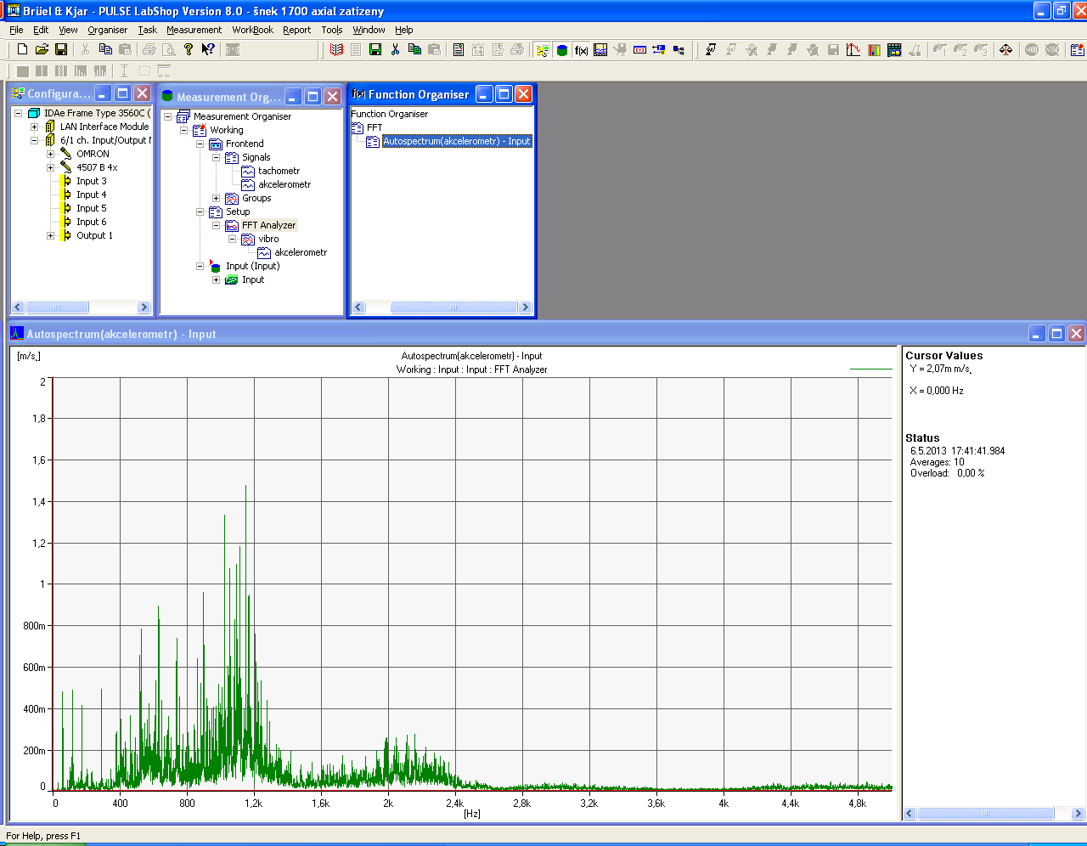Viewport: 1087px width, 846px height.
Task: Collapse the Frontend node
Action: point(200,144)
